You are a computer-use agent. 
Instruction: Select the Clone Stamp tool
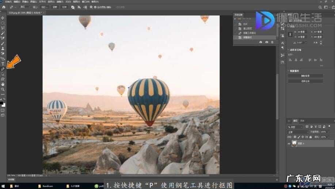pos(3,48)
